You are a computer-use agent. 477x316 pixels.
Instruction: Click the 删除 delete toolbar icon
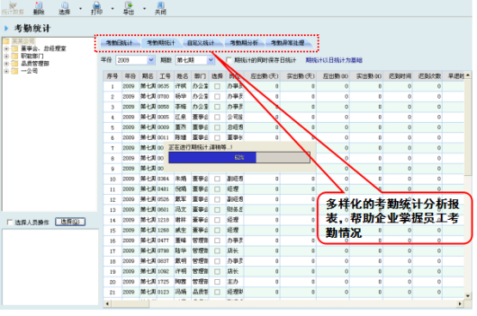click(39, 9)
